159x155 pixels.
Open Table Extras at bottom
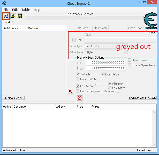pyautogui.click(x=144, y=150)
